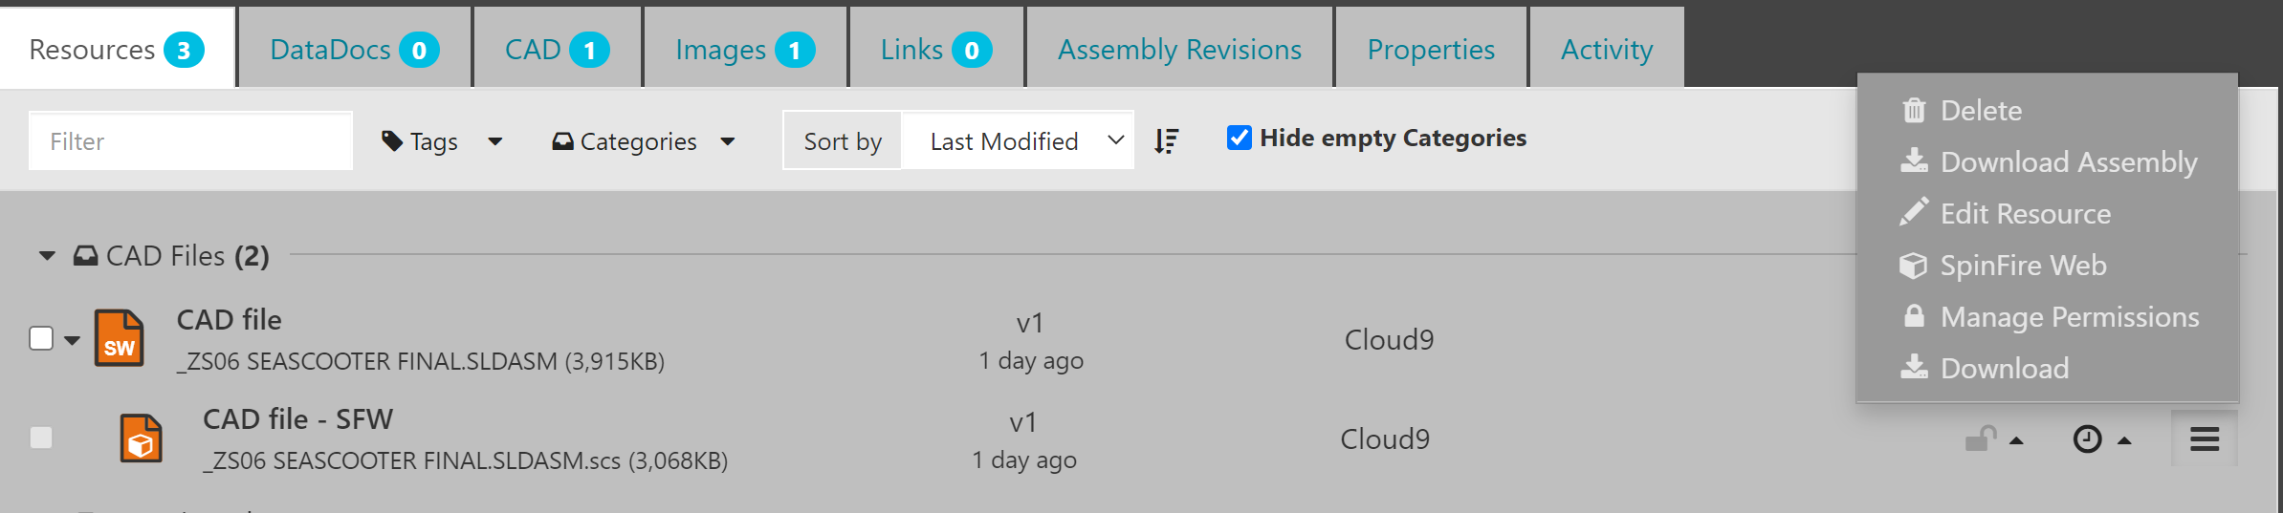
Task: Open the Categories dropdown
Action: [644, 141]
